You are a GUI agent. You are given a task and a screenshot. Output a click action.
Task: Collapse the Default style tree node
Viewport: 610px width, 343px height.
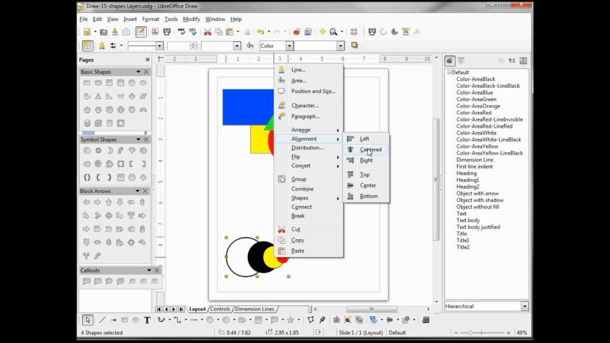tap(449, 72)
